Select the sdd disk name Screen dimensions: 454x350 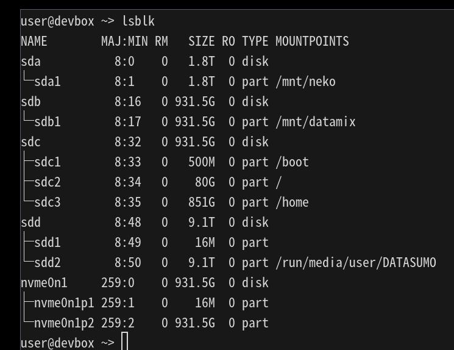click(30, 223)
